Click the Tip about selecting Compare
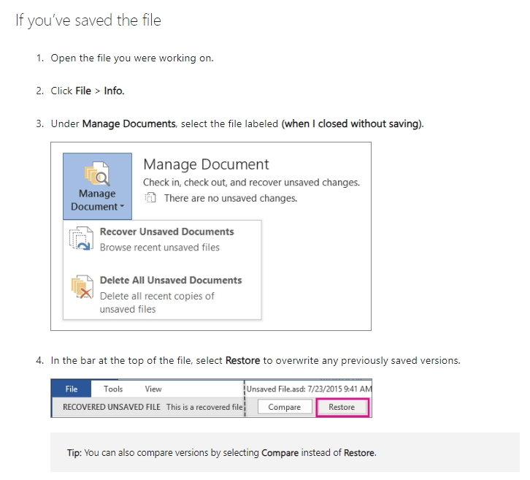 click(222, 452)
